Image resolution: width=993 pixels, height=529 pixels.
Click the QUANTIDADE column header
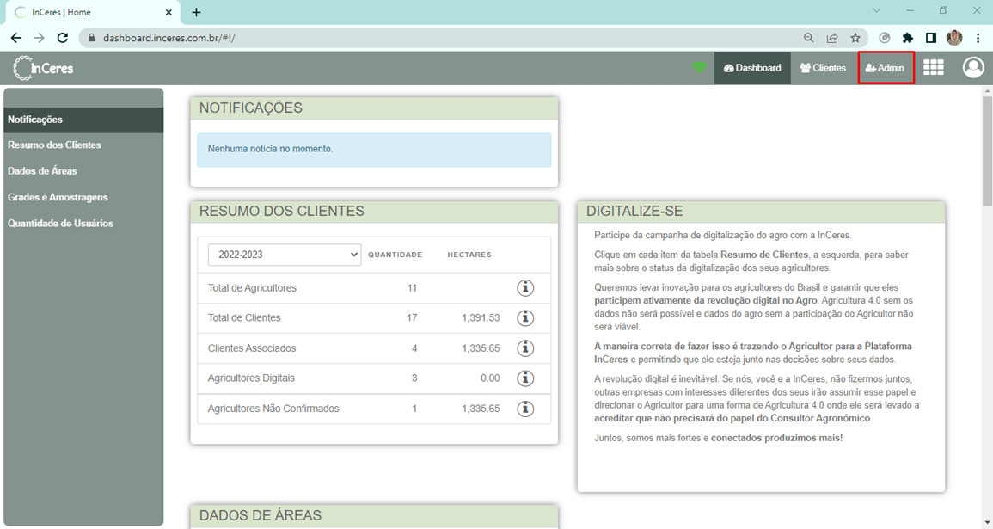pyautogui.click(x=395, y=255)
